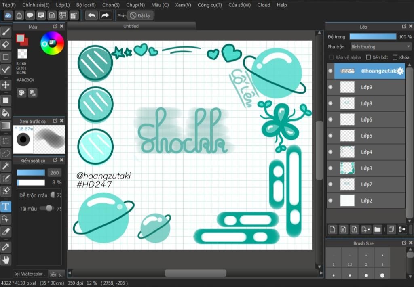The width and height of the screenshot is (414, 287).
Task: Click the foreground color swatch
Action: click(20, 38)
